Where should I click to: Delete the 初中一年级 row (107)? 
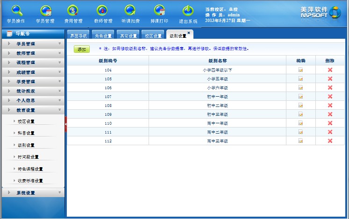(x=330, y=97)
